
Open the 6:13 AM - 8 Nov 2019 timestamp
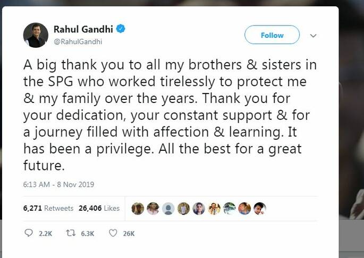(58, 185)
